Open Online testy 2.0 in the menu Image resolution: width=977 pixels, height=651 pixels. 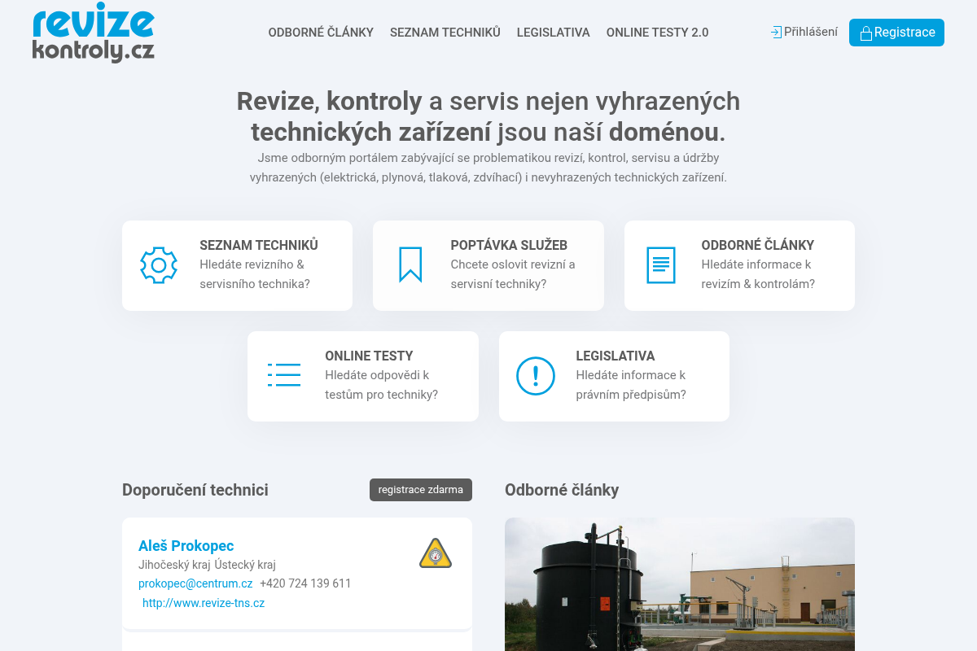(x=658, y=33)
